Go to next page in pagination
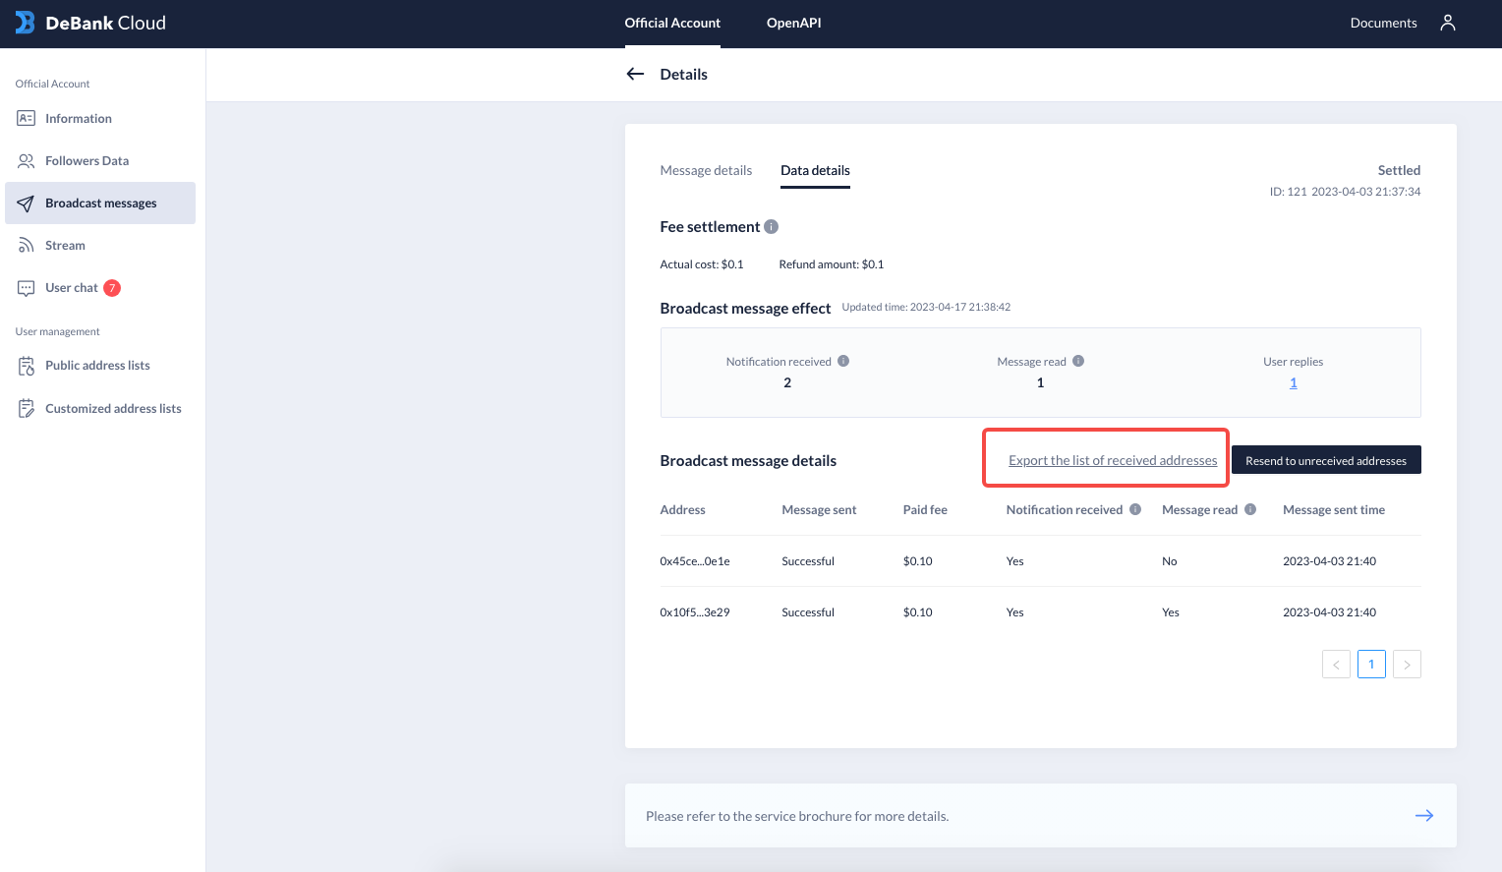1502x872 pixels. pyautogui.click(x=1407, y=665)
